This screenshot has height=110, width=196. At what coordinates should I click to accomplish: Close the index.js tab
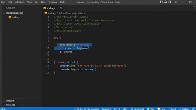(61, 8)
